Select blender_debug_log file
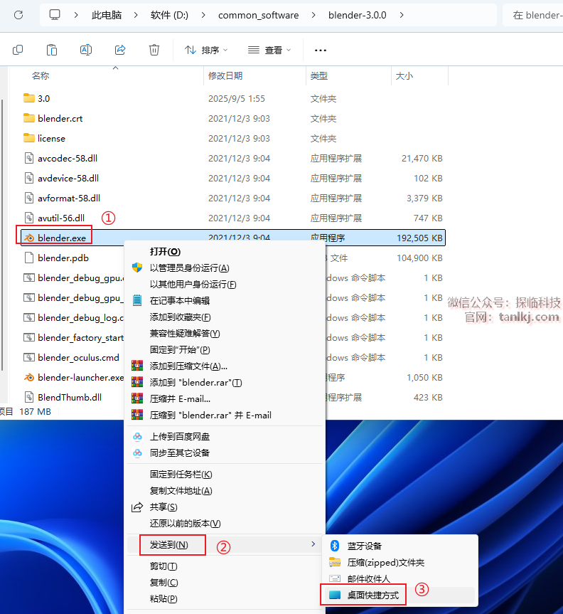The height and width of the screenshot is (614, 563). [73, 317]
